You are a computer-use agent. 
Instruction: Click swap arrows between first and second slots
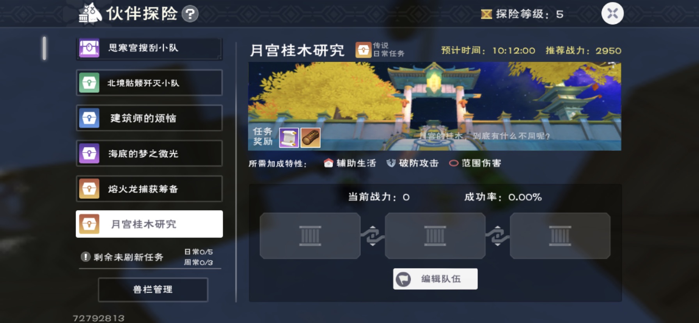tap(373, 236)
